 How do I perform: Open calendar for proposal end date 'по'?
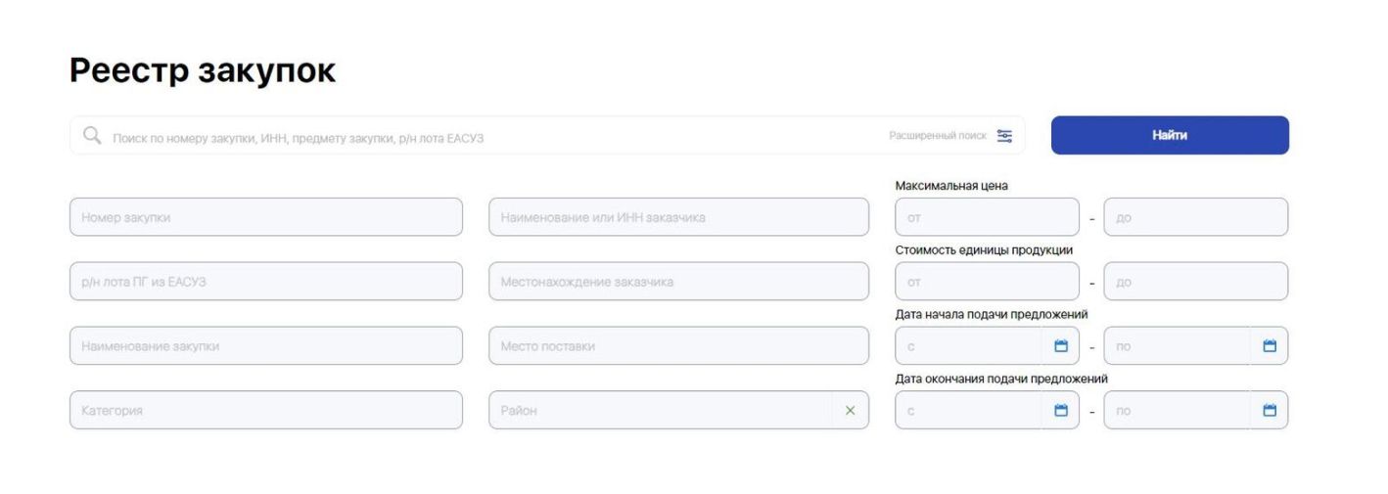1271,410
